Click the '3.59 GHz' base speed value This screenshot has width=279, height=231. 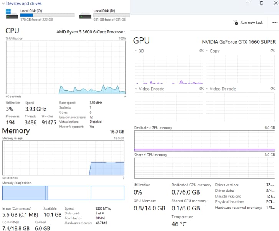[96, 103]
